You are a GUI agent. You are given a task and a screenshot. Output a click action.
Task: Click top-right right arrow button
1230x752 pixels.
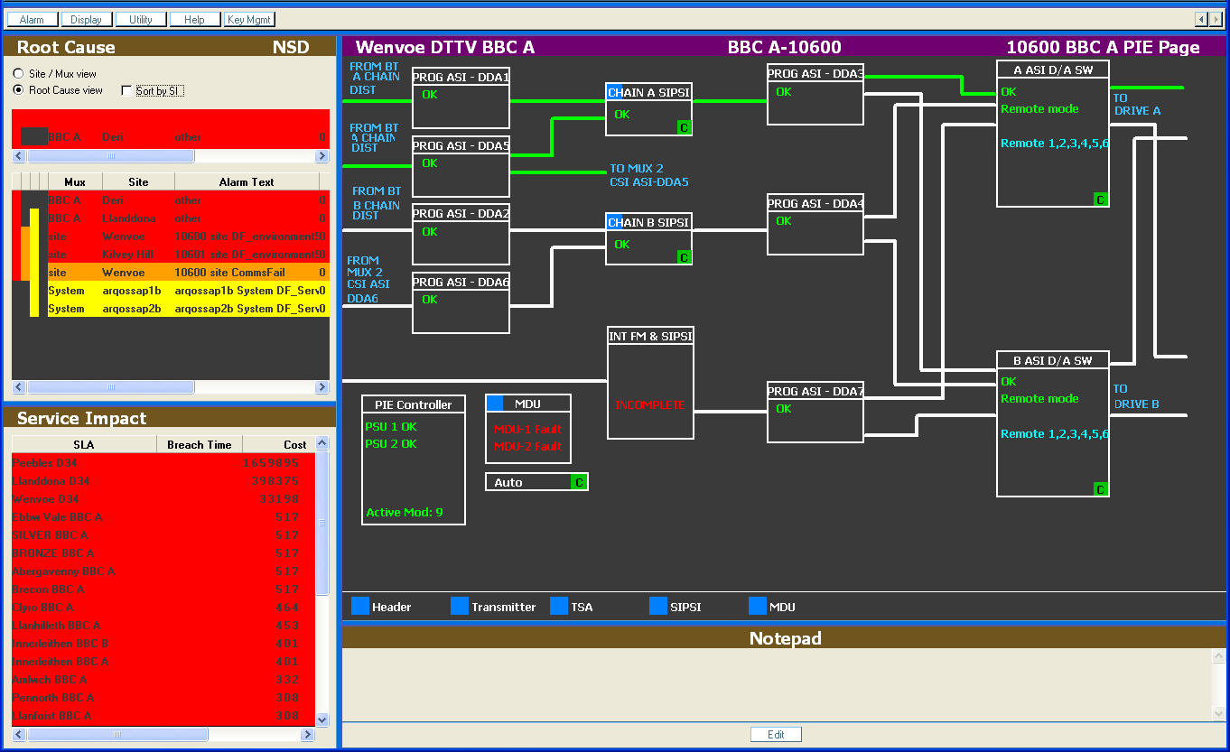pyautogui.click(x=1216, y=19)
